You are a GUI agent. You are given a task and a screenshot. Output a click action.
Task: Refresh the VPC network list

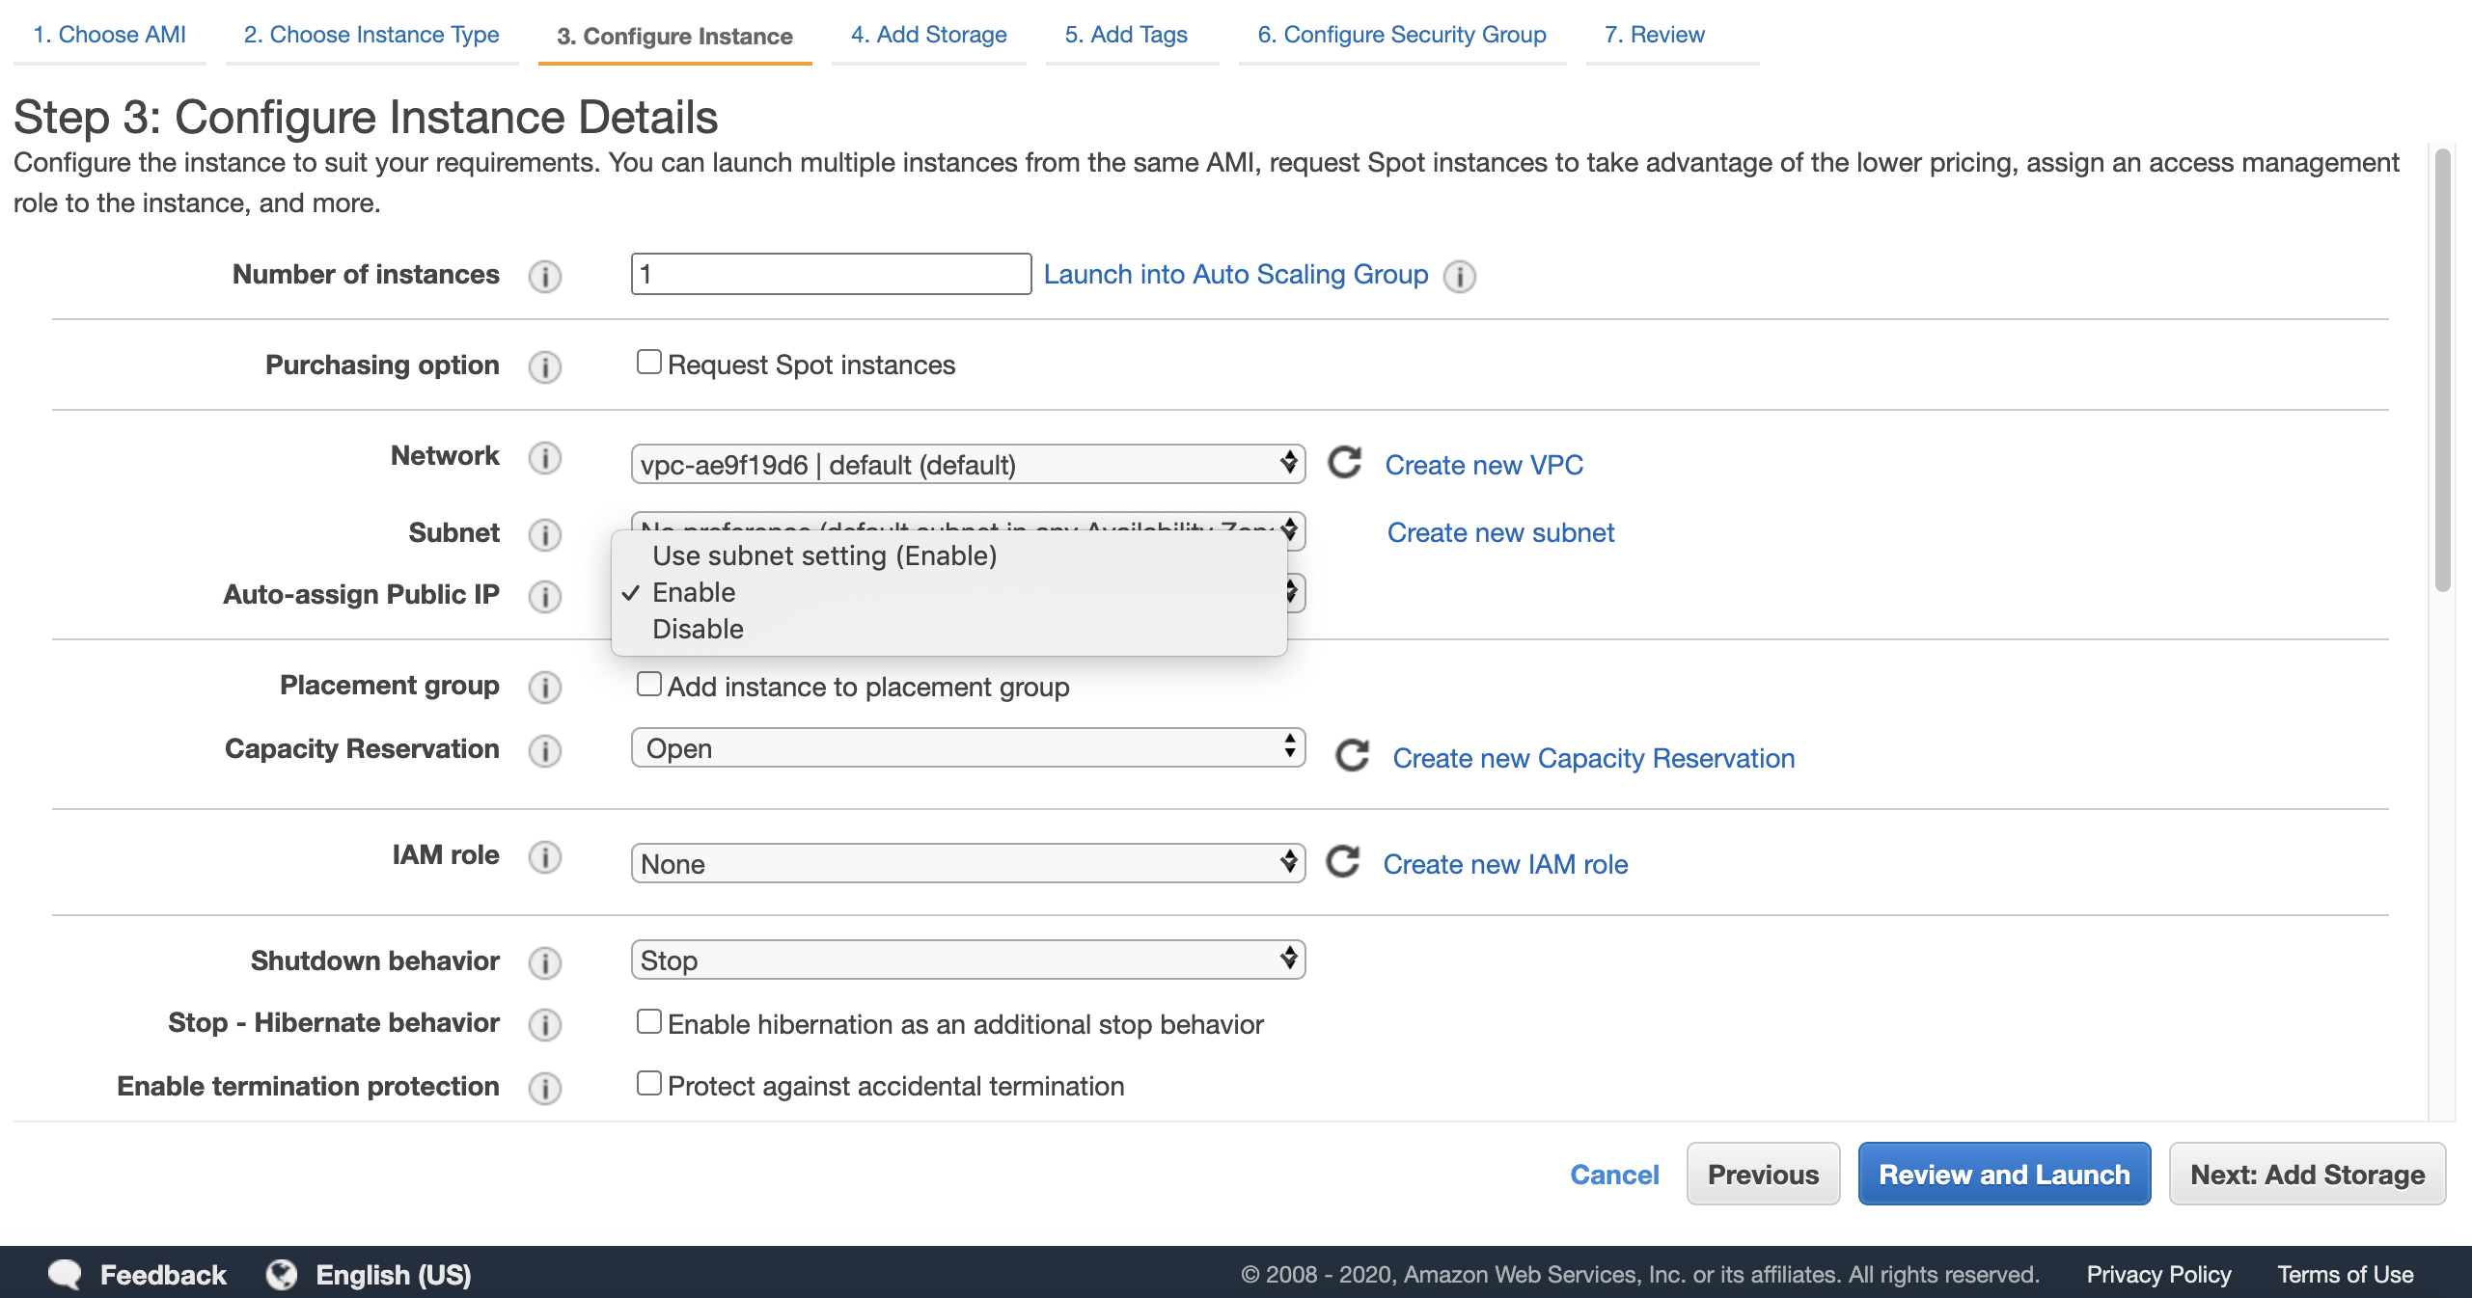(x=1344, y=463)
